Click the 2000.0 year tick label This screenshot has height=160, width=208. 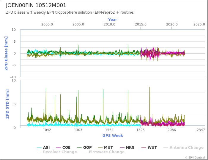tap(47, 25)
